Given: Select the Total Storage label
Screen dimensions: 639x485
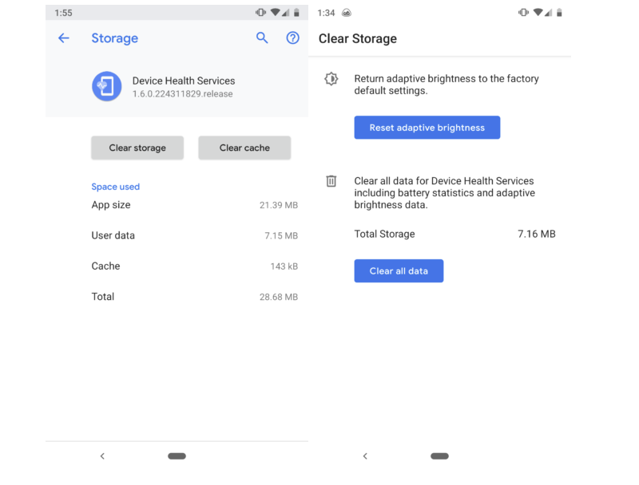Looking at the screenshot, I should click(384, 234).
